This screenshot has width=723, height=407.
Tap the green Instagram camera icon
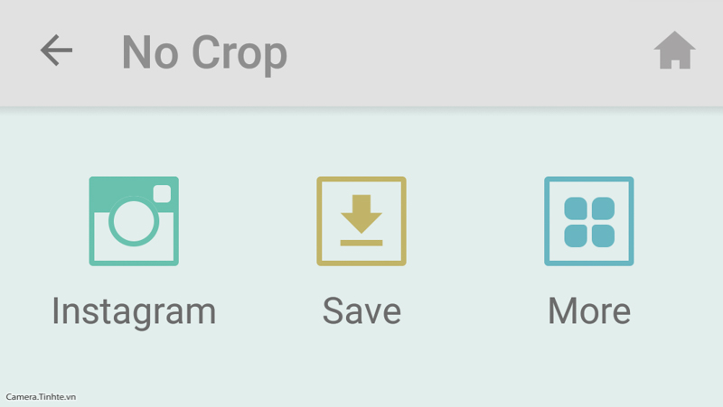[134, 221]
